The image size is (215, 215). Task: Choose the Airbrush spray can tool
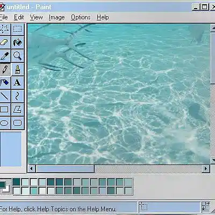pyautogui.click(x=4, y=83)
